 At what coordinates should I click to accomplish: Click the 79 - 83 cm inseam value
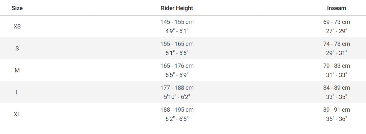[x=336, y=66]
